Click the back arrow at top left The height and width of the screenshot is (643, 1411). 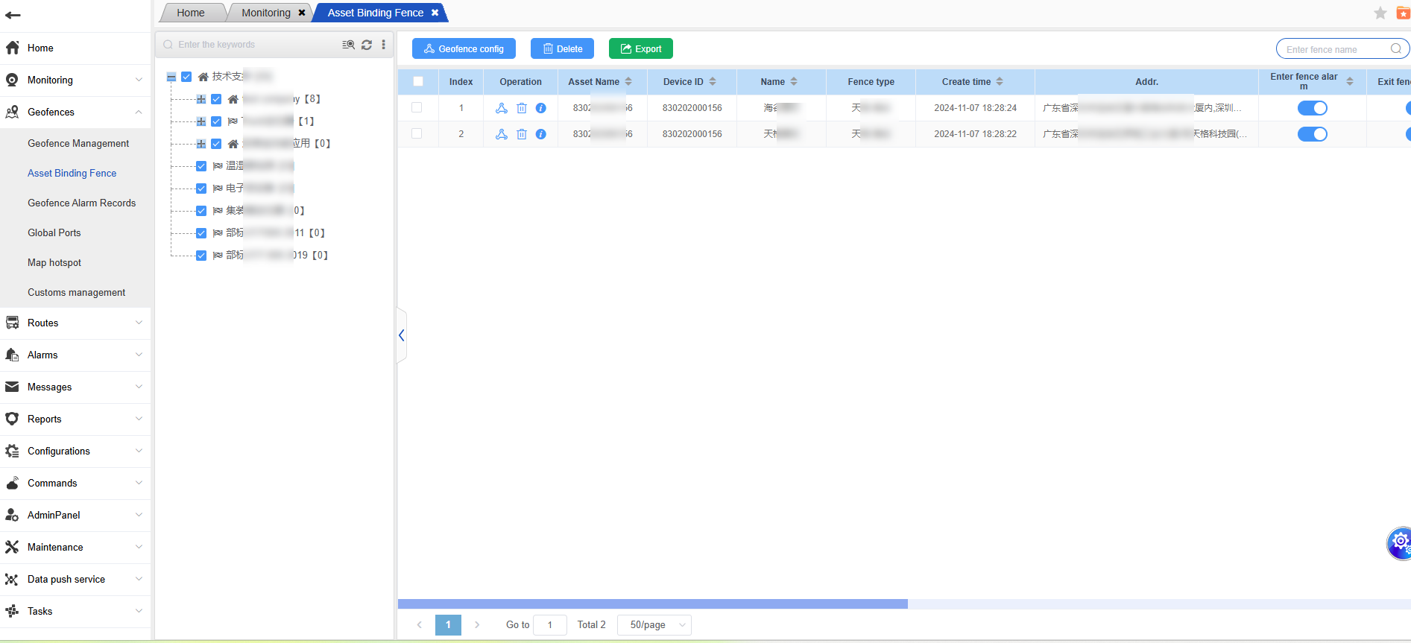13,15
